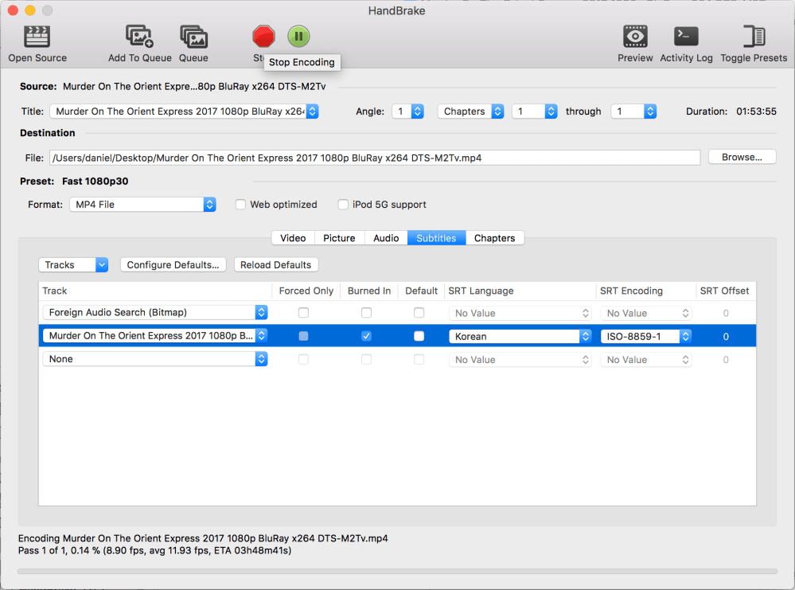
Task: Click the Forced Only column header
Action: [306, 291]
